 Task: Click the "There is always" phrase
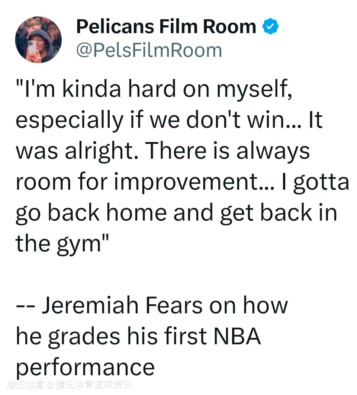(227, 151)
